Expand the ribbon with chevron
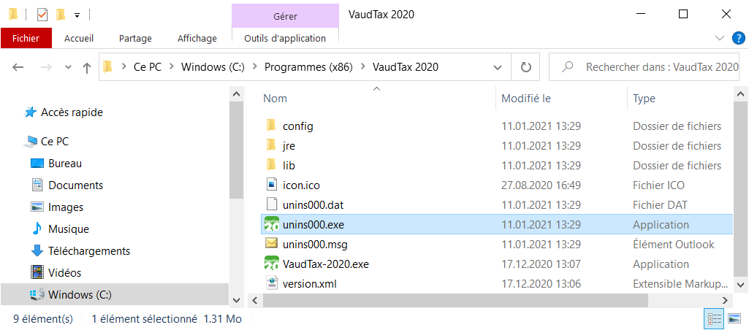This screenshot has height=330, width=749. [x=719, y=38]
